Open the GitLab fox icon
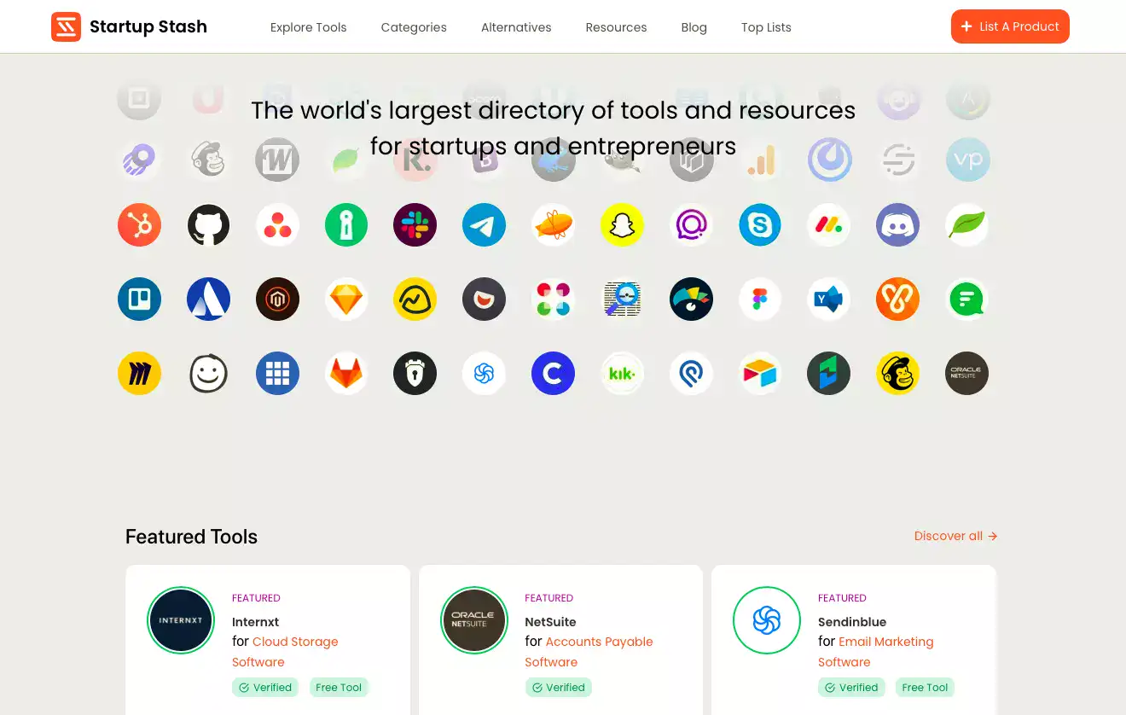Image resolution: width=1126 pixels, height=715 pixels. (x=346, y=374)
